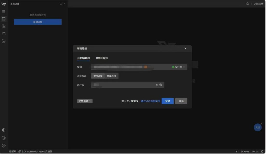Screen dimensions: 266x154
Task: Open the server instances list sidebar icon
Action: tap(4, 26)
